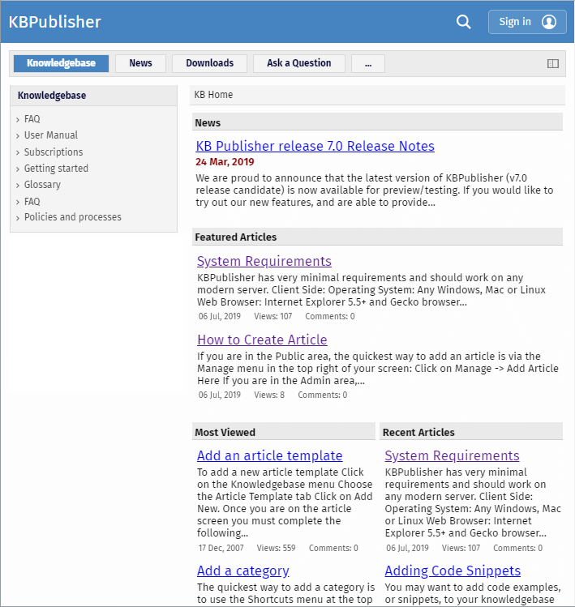Viewport: 575px width, 607px height.
Task: Expand the User Manual chevron
Action: [17, 136]
